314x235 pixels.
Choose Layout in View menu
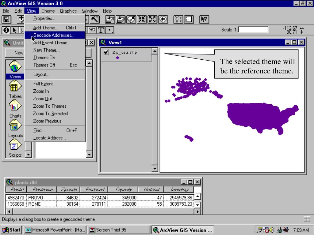(55, 74)
